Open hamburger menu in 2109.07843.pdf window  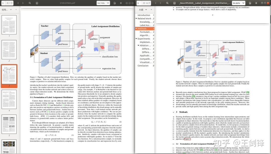(x=121, y=3)
